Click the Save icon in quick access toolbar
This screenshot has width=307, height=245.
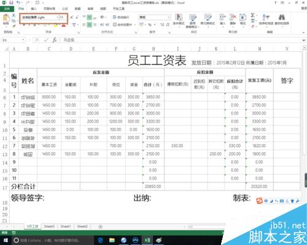[11, 3]
